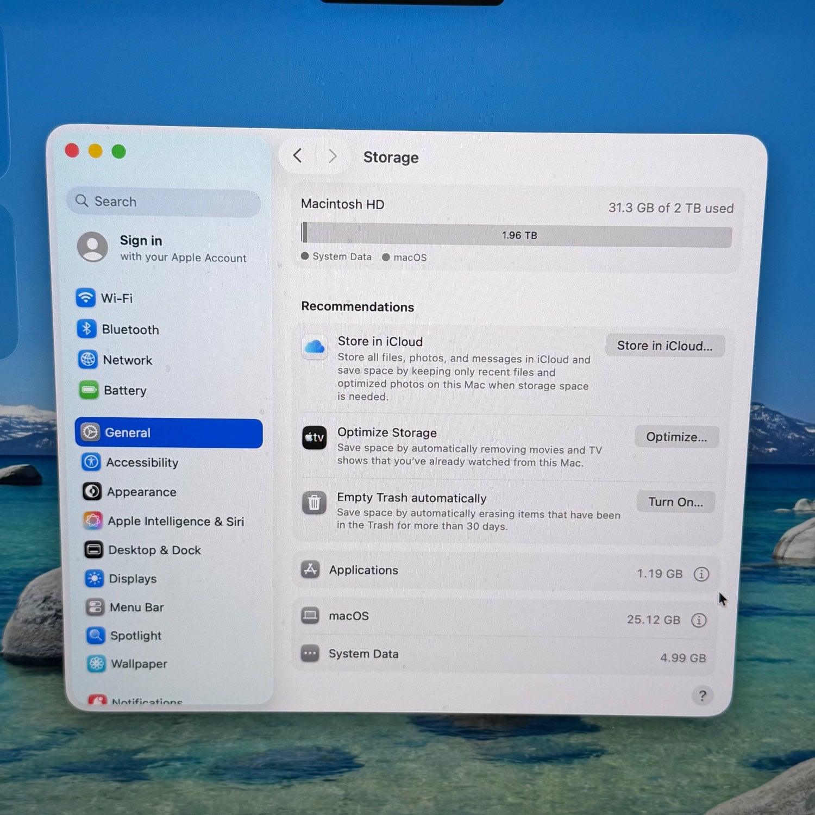815x815 pixels.
Task: Click the "1.19 GB" Applications size
Action: pyautogui.click(x=660, y=574)
